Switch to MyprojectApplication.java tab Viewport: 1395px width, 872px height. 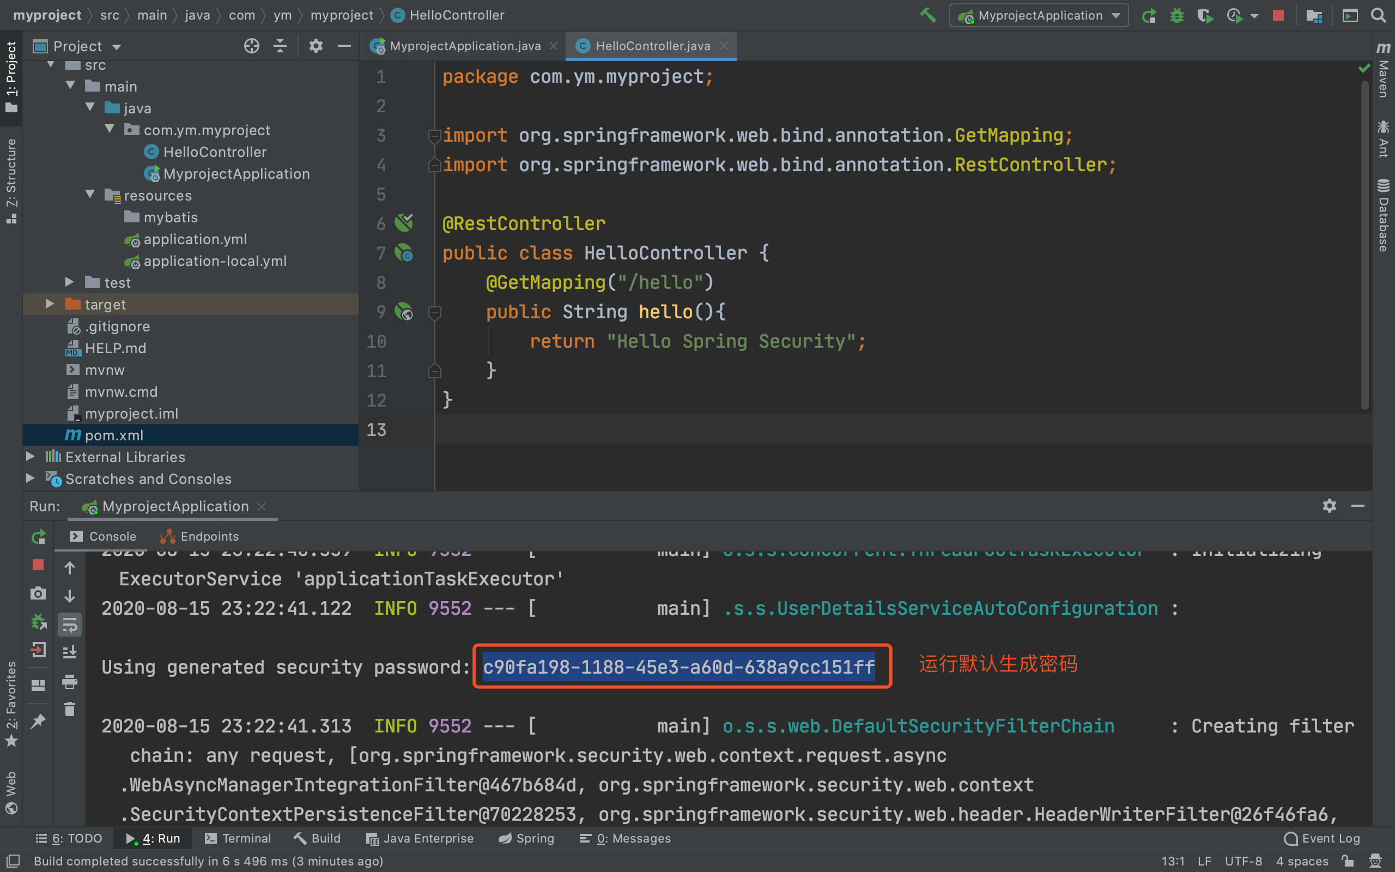[465, 46]
